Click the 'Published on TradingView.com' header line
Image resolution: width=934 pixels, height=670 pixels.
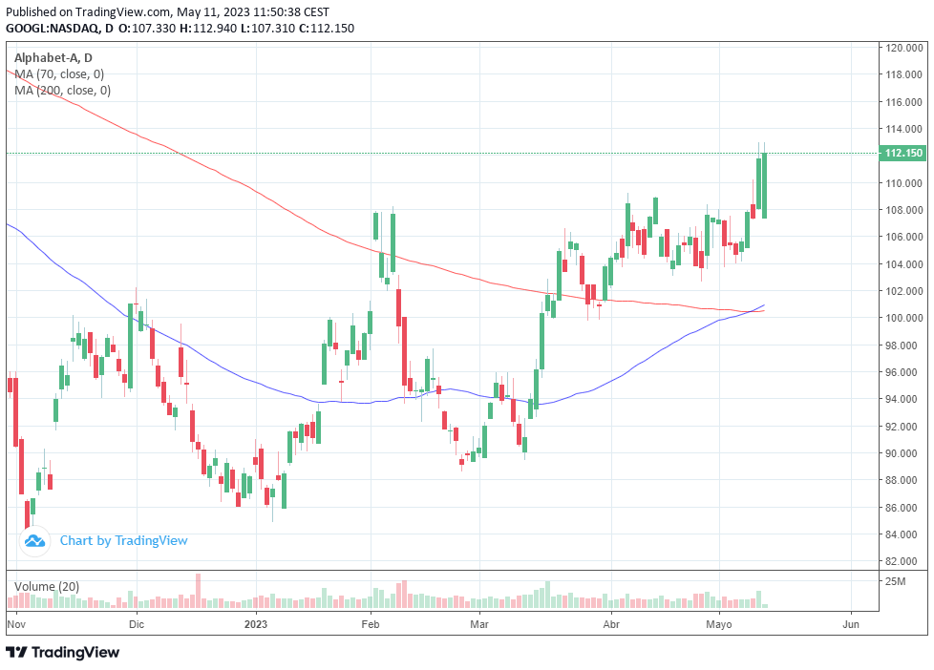pos(167,11)
